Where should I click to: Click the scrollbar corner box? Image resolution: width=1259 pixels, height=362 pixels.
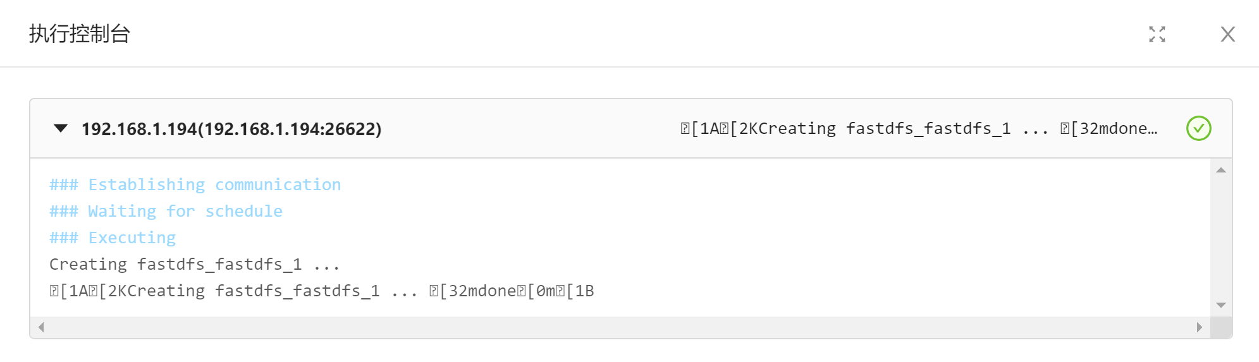pyautogui.click(x=1221, y=327)
